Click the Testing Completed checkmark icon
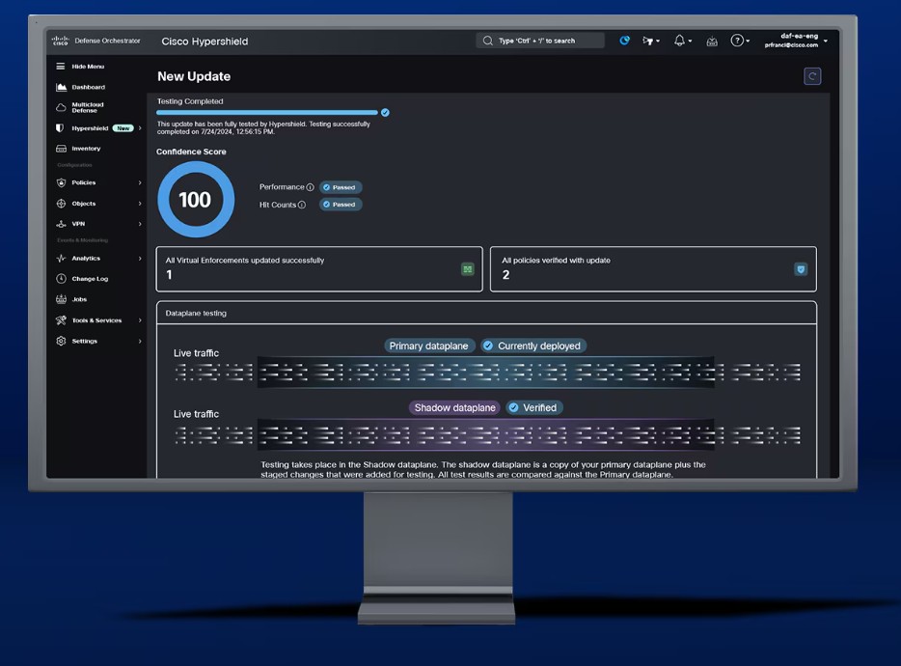Screen dimensions: 901x666 tap(385, 112)
